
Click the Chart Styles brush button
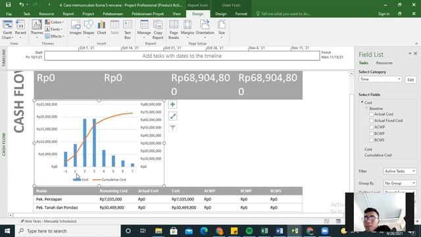172,116
